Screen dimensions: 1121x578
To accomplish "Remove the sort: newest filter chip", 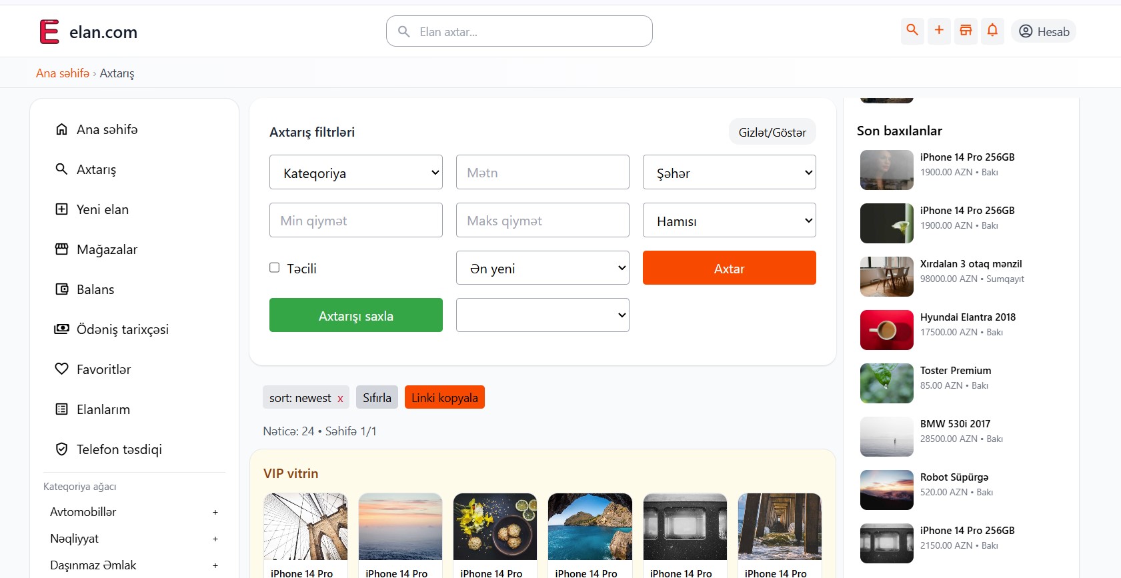I will (340, 399).
